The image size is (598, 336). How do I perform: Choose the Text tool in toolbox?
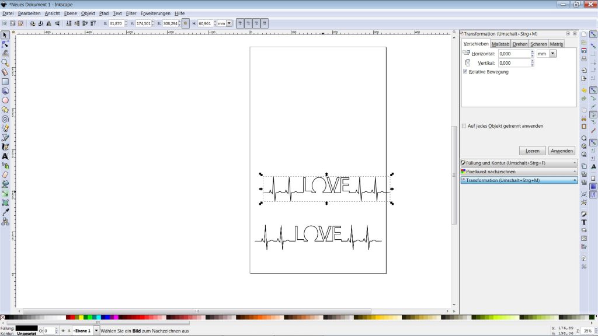(x=5, y=156)
